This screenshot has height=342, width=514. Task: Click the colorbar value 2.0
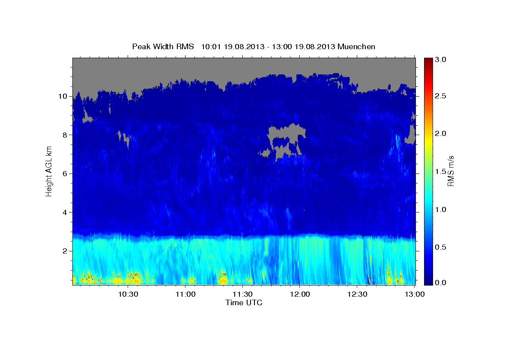coord(442,134)
